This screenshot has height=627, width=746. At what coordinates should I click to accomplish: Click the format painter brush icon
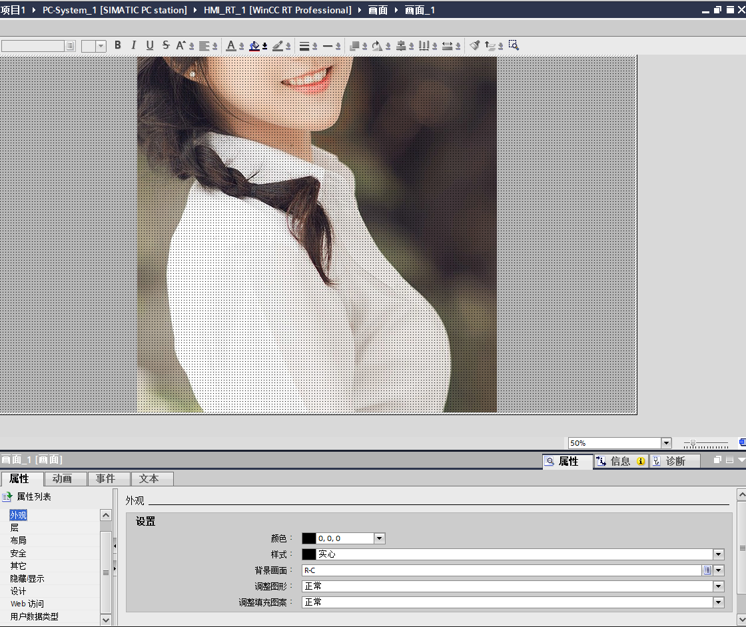474,45
